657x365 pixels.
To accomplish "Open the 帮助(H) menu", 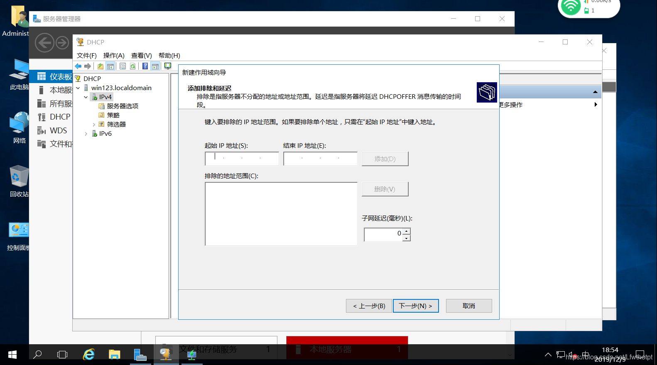I will [169, 55].
